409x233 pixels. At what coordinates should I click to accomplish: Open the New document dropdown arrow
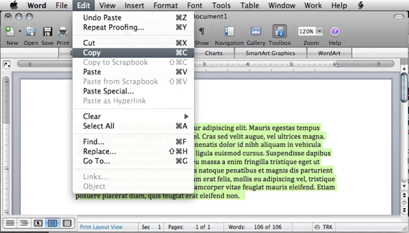pyautogui.click(x=20, y=31)
